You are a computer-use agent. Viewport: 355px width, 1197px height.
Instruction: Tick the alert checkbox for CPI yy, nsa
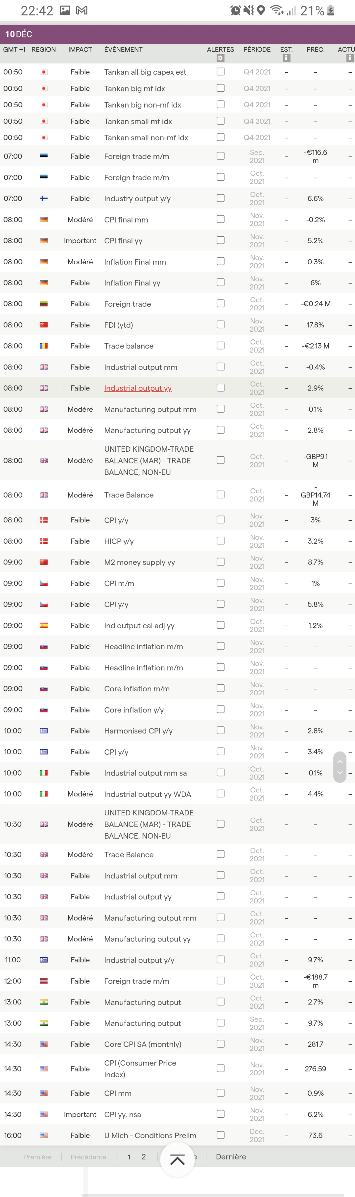click(221, 1114)
